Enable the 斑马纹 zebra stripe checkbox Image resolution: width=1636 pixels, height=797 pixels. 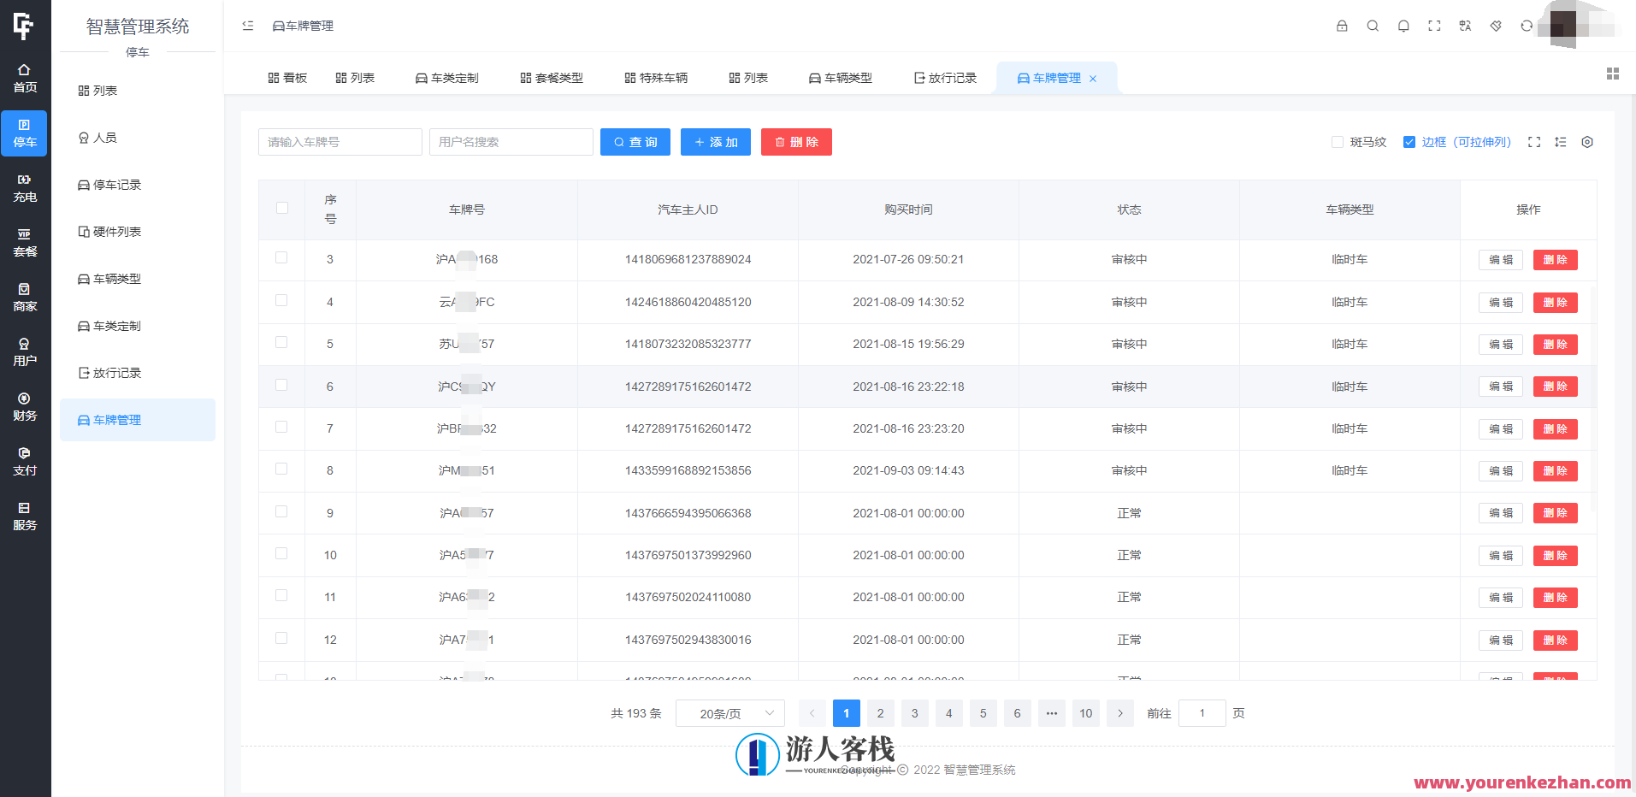1338,142
